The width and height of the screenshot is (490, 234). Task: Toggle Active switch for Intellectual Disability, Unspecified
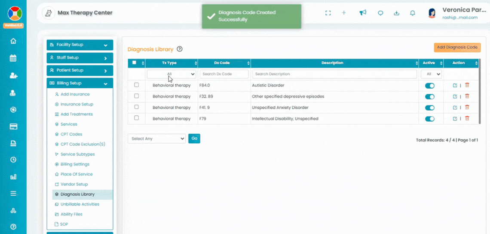430,119
